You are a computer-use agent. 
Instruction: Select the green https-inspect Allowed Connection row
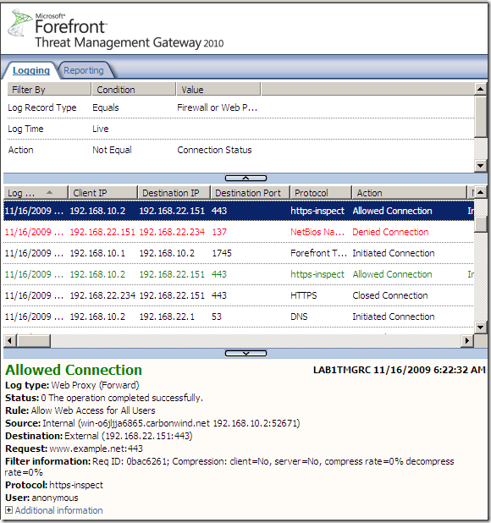(239, 274)
